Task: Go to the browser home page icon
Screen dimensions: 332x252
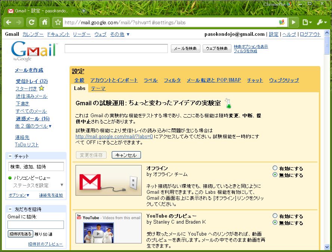Action: click(44, 22)
